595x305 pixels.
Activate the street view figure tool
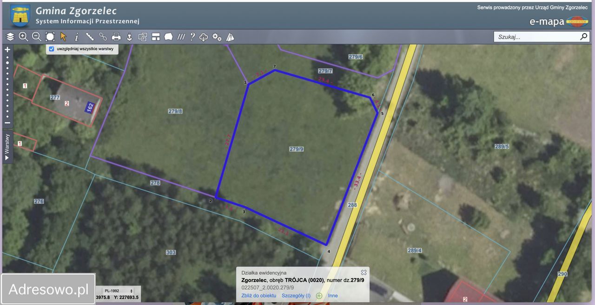point(130,37)
